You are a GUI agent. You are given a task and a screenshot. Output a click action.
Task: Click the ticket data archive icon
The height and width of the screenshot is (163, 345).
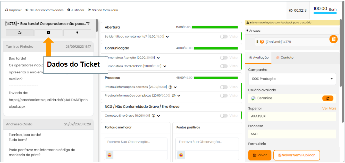coord(48,33)
